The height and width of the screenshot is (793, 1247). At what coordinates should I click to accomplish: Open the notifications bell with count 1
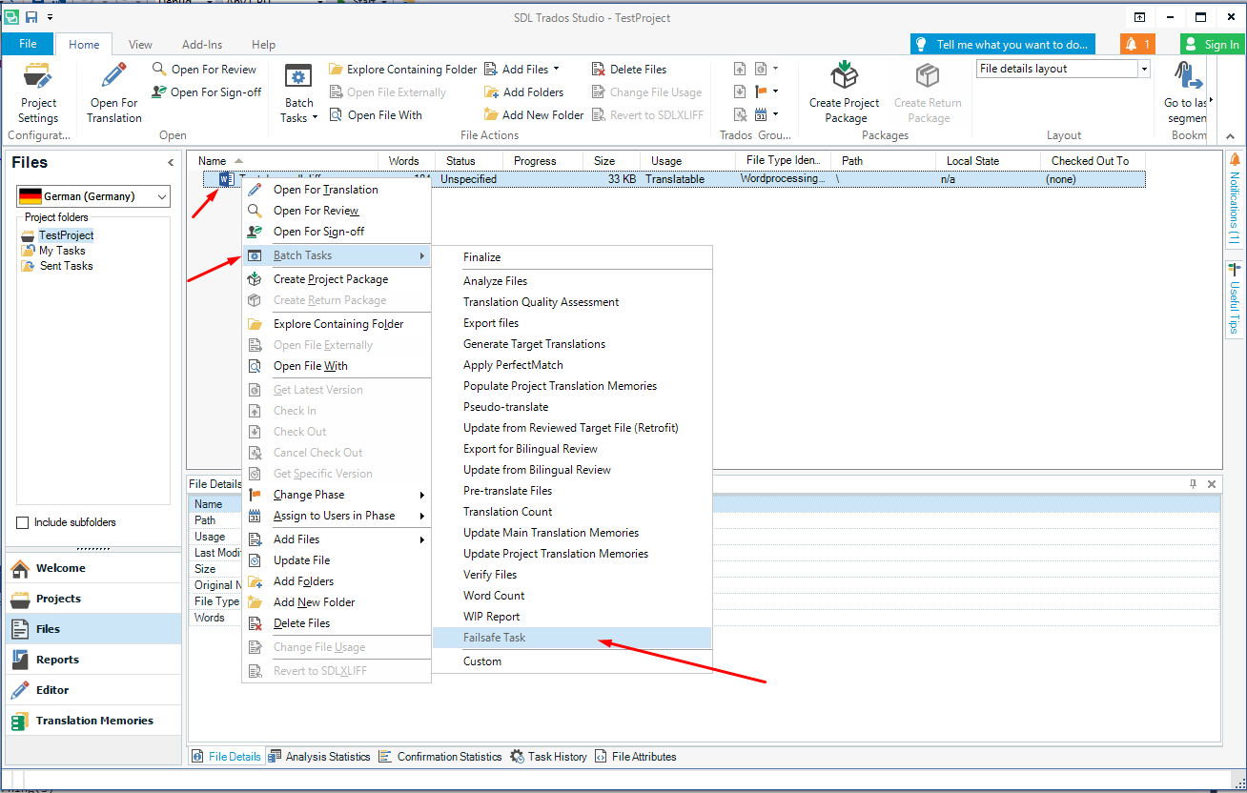pyautogui.click(x=1136, y=44)
